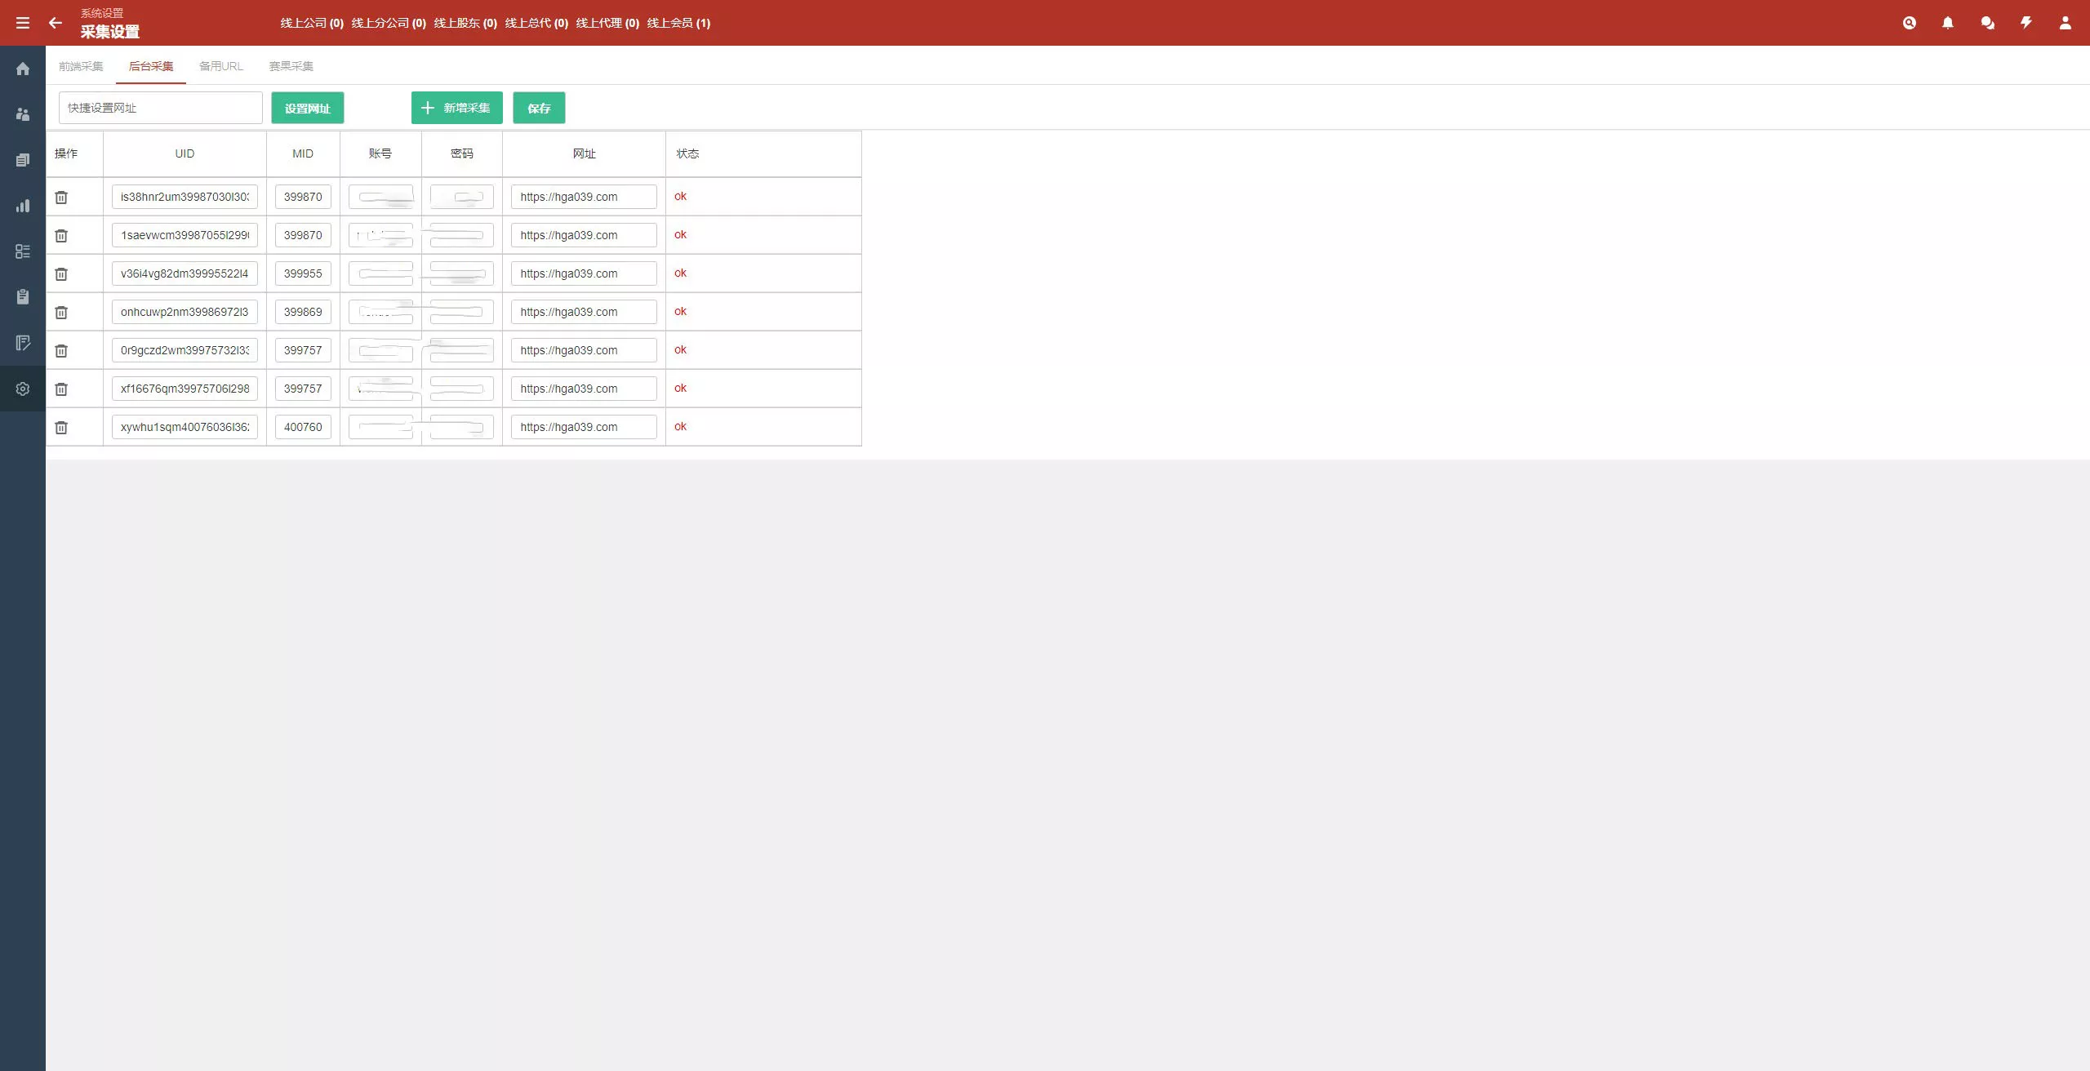Screen dimensions: 2090x1071
Task: Click the 设置网址 button
Action: [308, 108]
